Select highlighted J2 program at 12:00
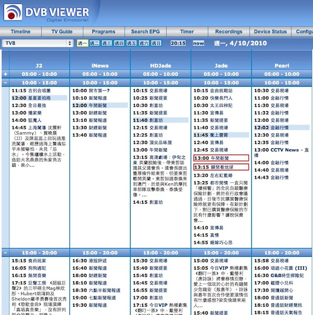313x315 pixels. 39,98
